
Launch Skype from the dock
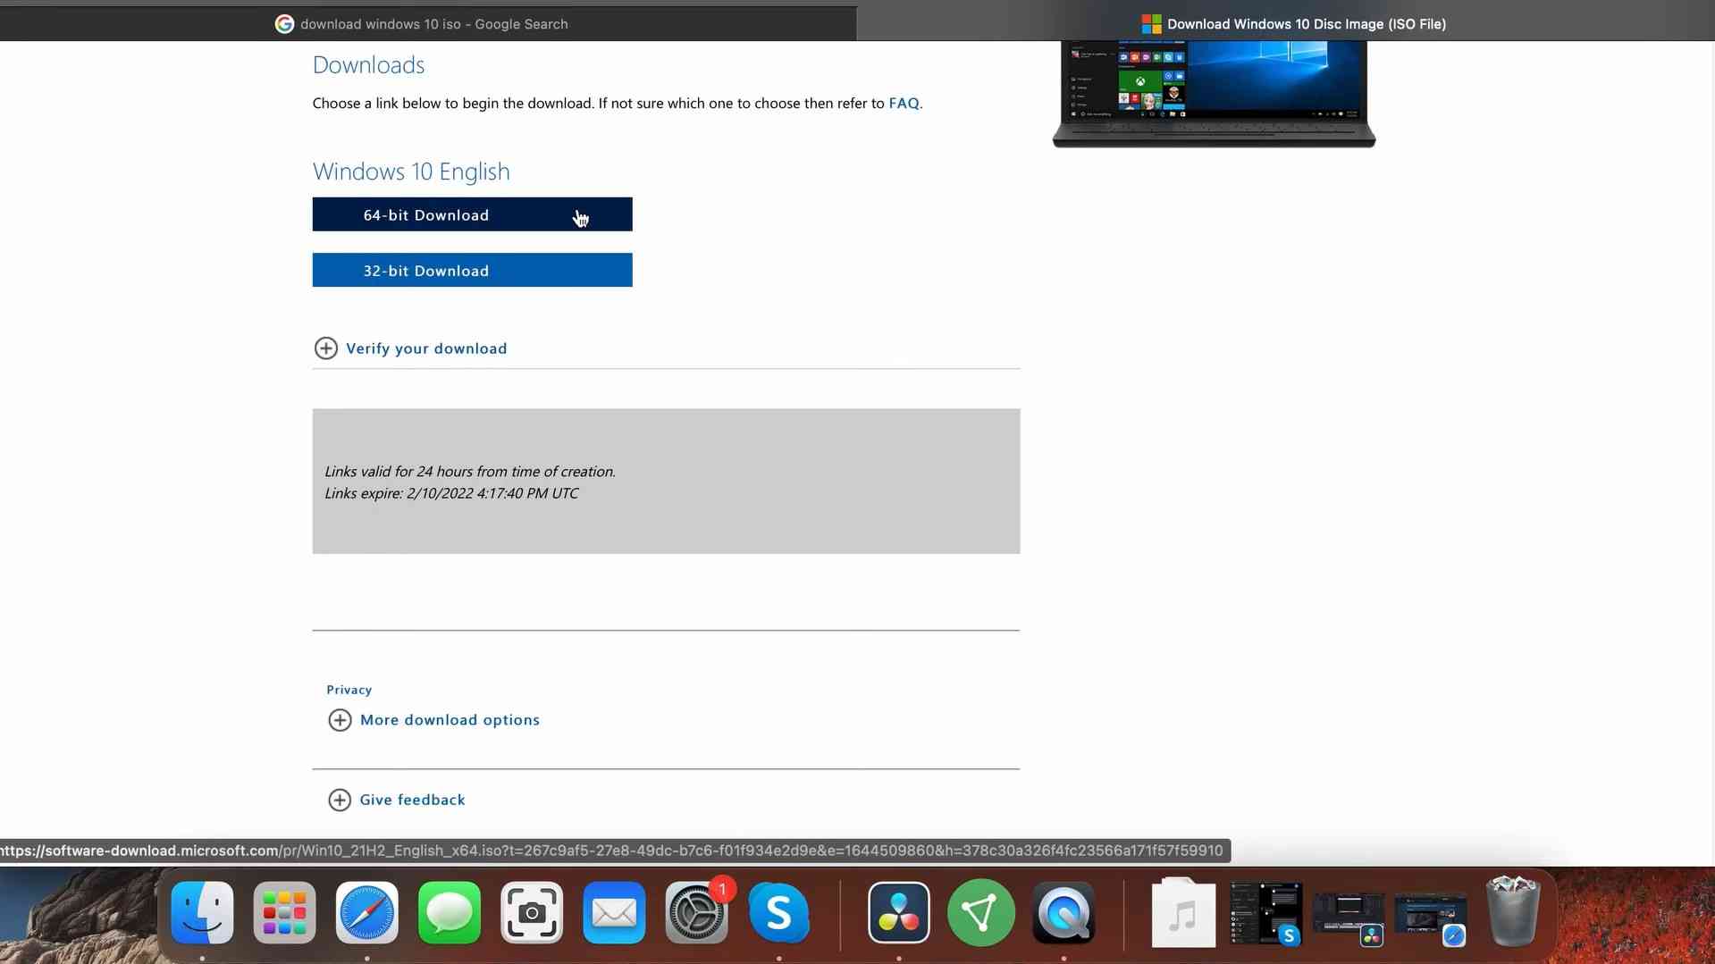[x=778, y=913]
